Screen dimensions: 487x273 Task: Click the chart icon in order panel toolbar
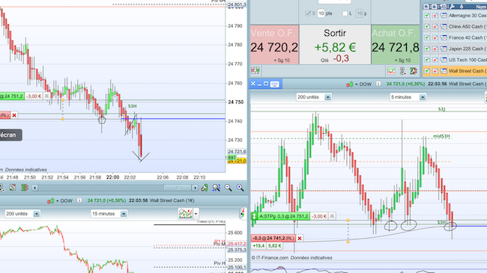[x=391, y=71]
